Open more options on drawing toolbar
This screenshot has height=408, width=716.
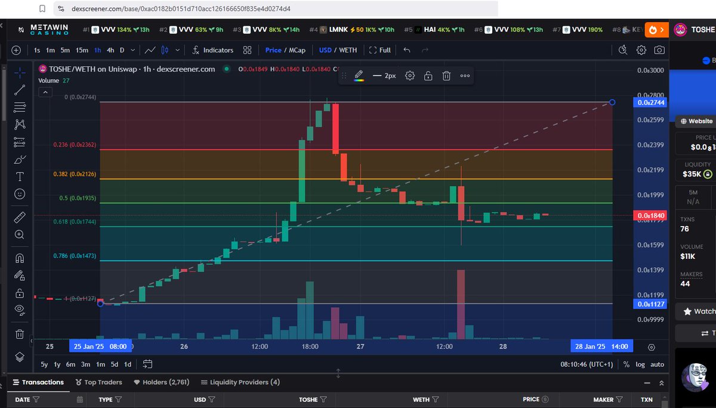pyautogui.click(x=465, y=76)
